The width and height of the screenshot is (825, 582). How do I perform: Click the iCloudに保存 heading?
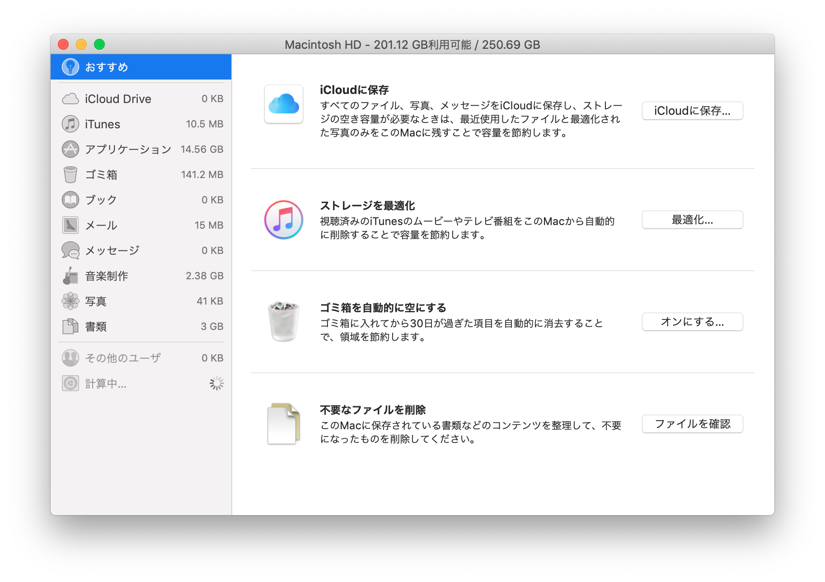point(354,90)
